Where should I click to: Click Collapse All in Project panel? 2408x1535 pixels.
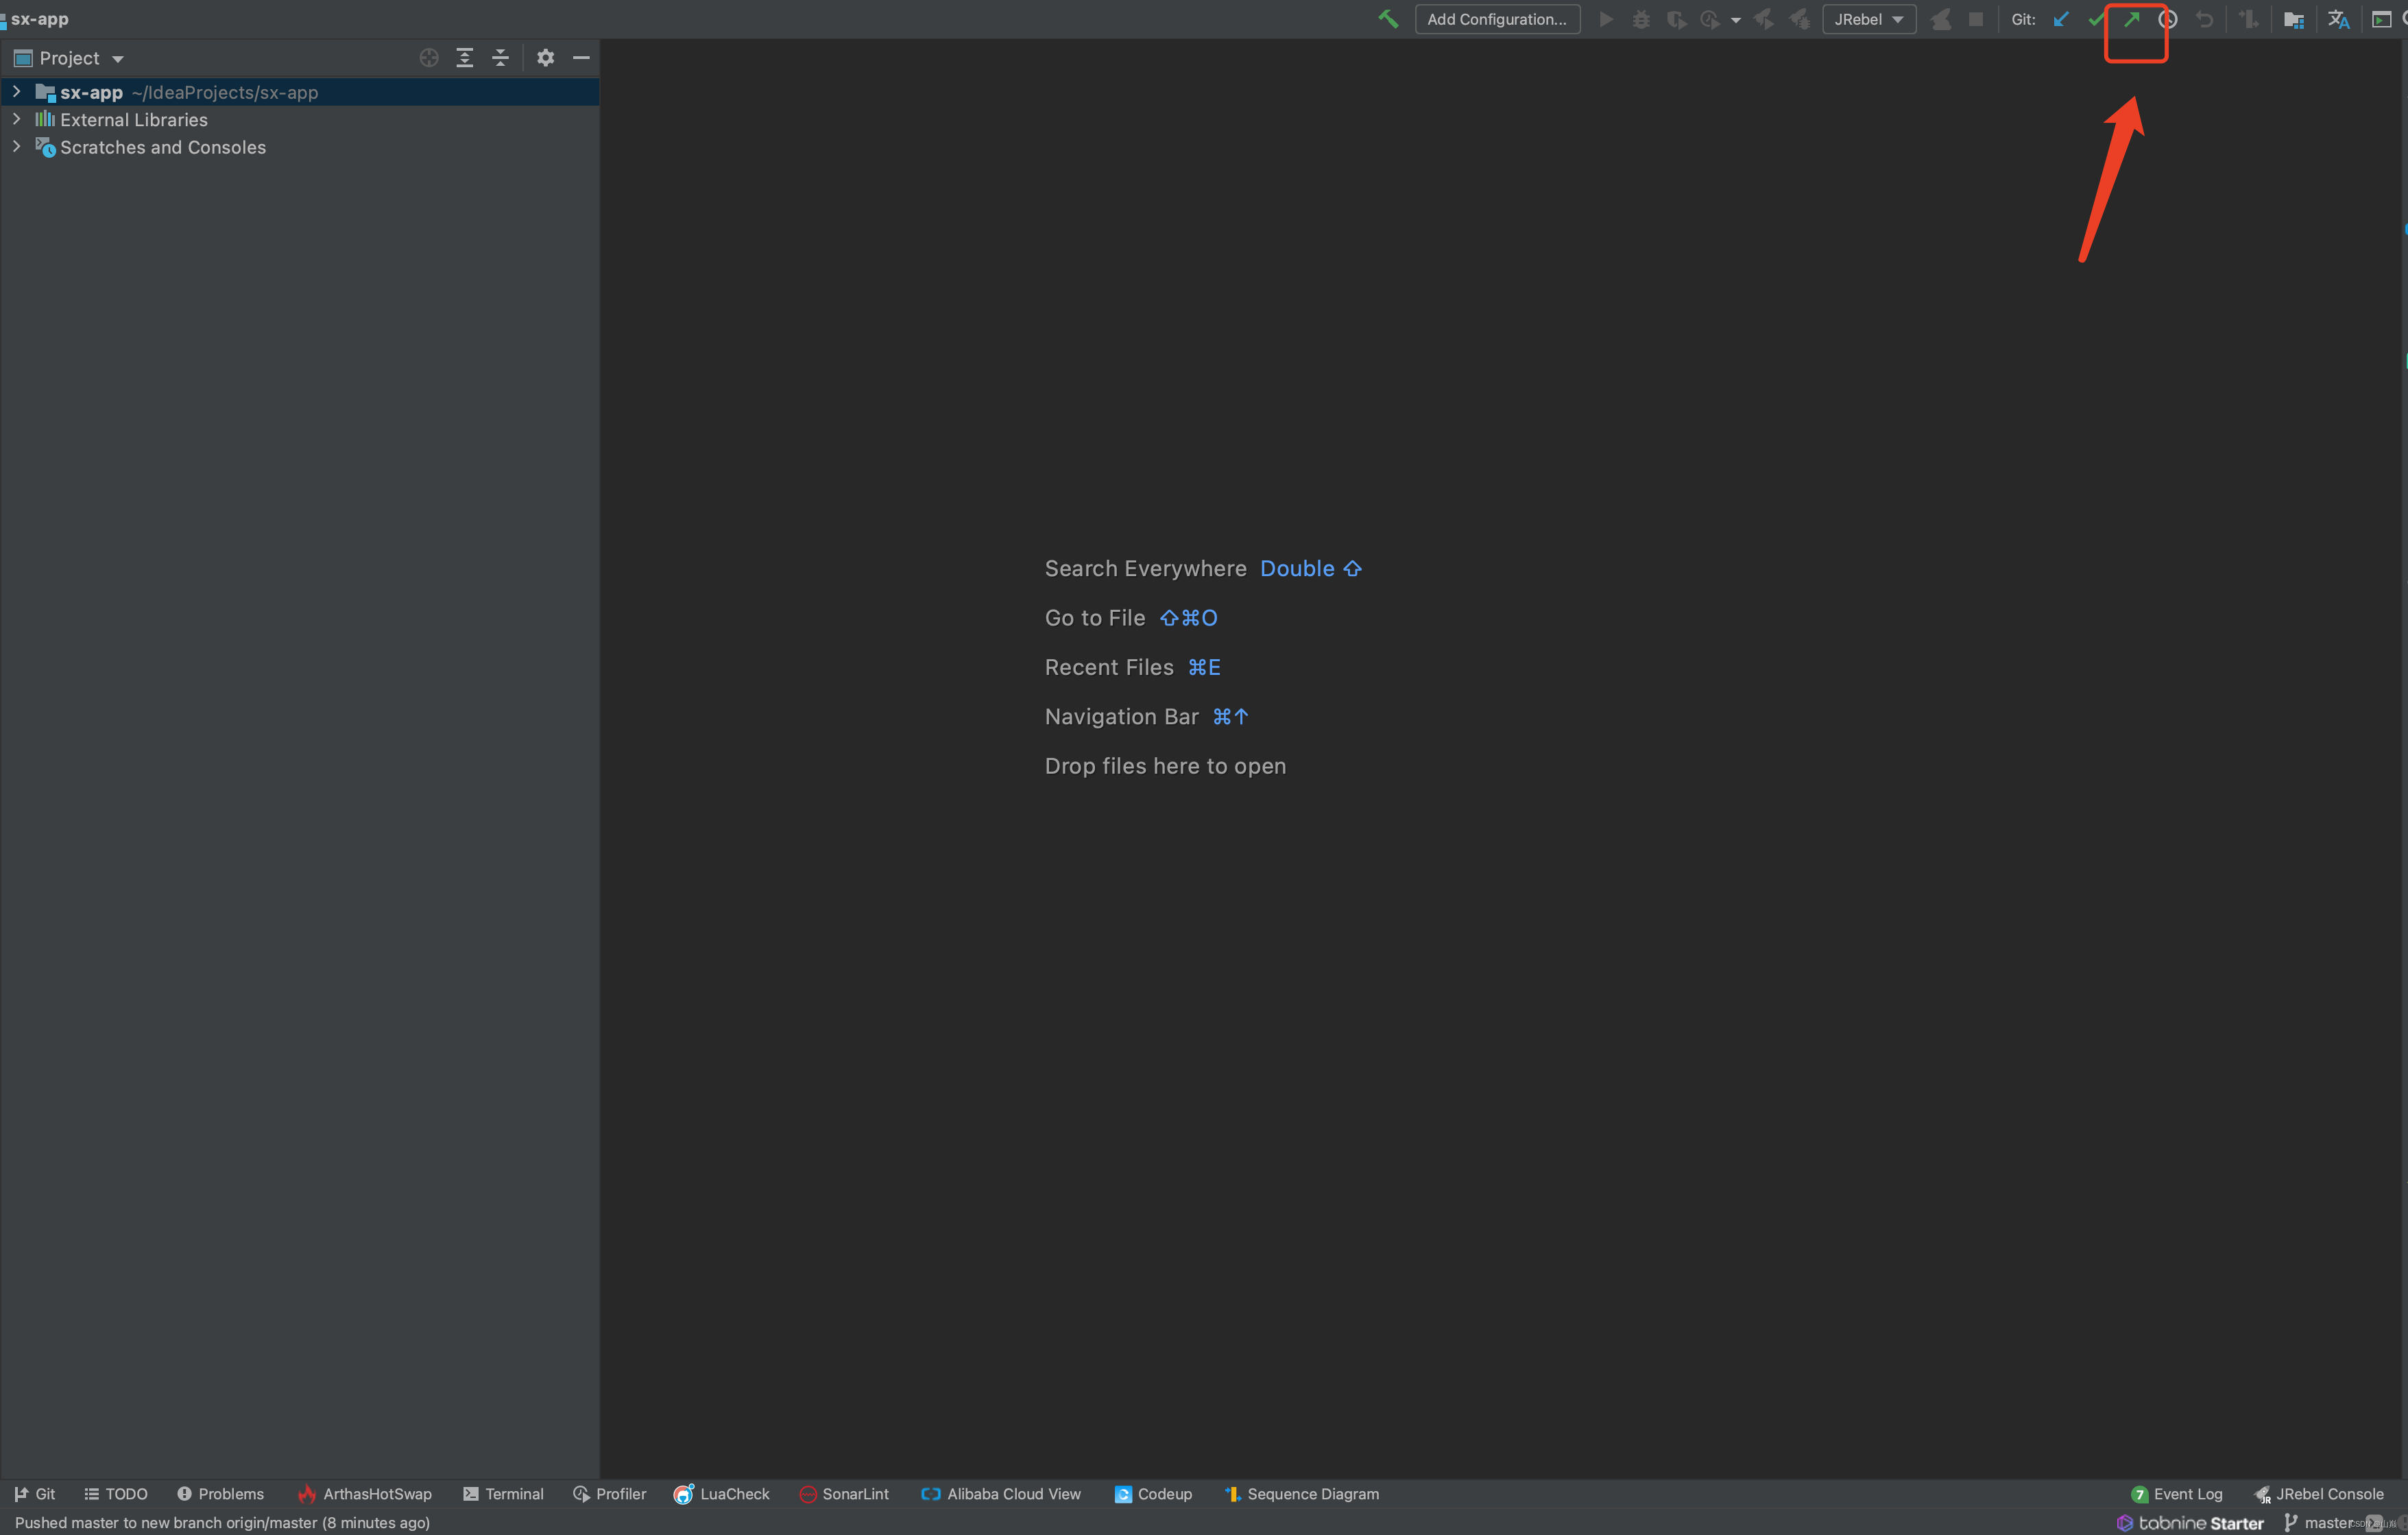[x=500, y=58]
